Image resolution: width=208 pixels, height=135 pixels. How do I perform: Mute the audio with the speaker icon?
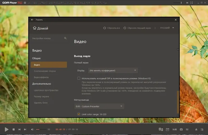point(32,130)
